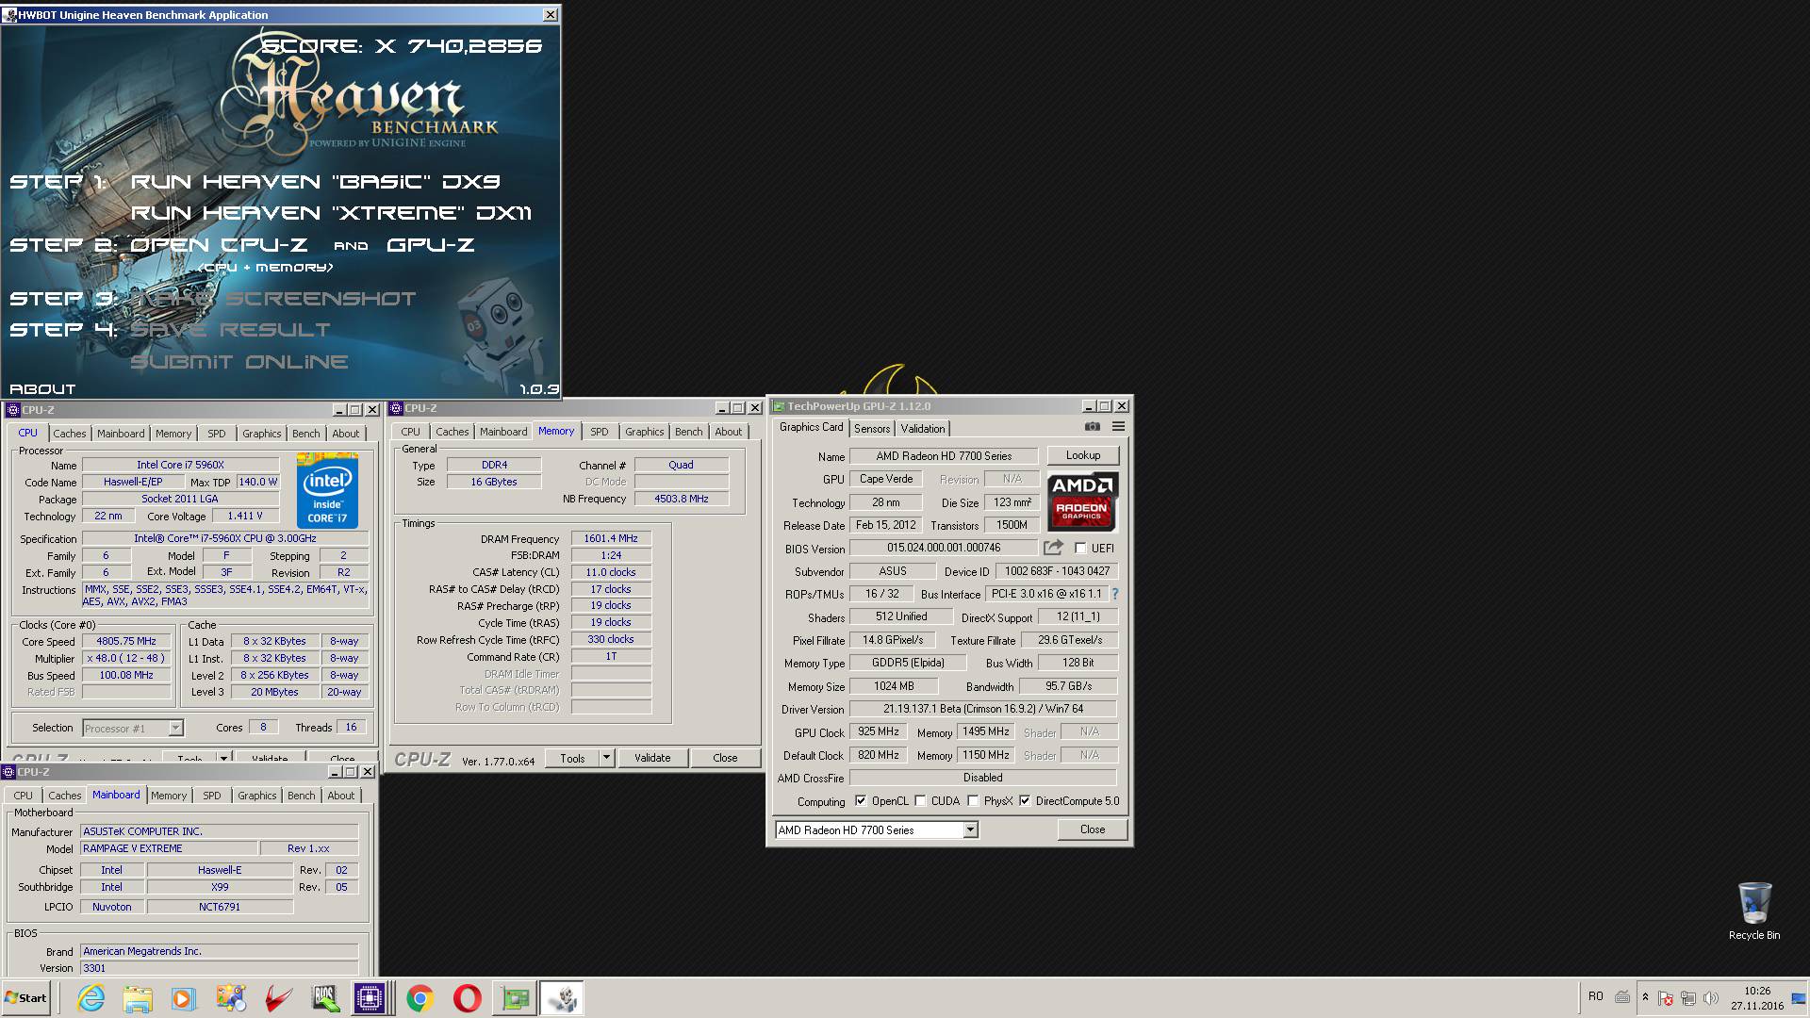Open Google Chrome from the taskbar
The image size is (1810, 1018).
coord(420,998)
